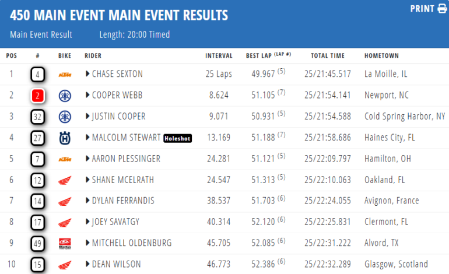The image size is (449, 274).
Task: Click the KTM logo beside Chase Sexton
Action: coord(65,75)
